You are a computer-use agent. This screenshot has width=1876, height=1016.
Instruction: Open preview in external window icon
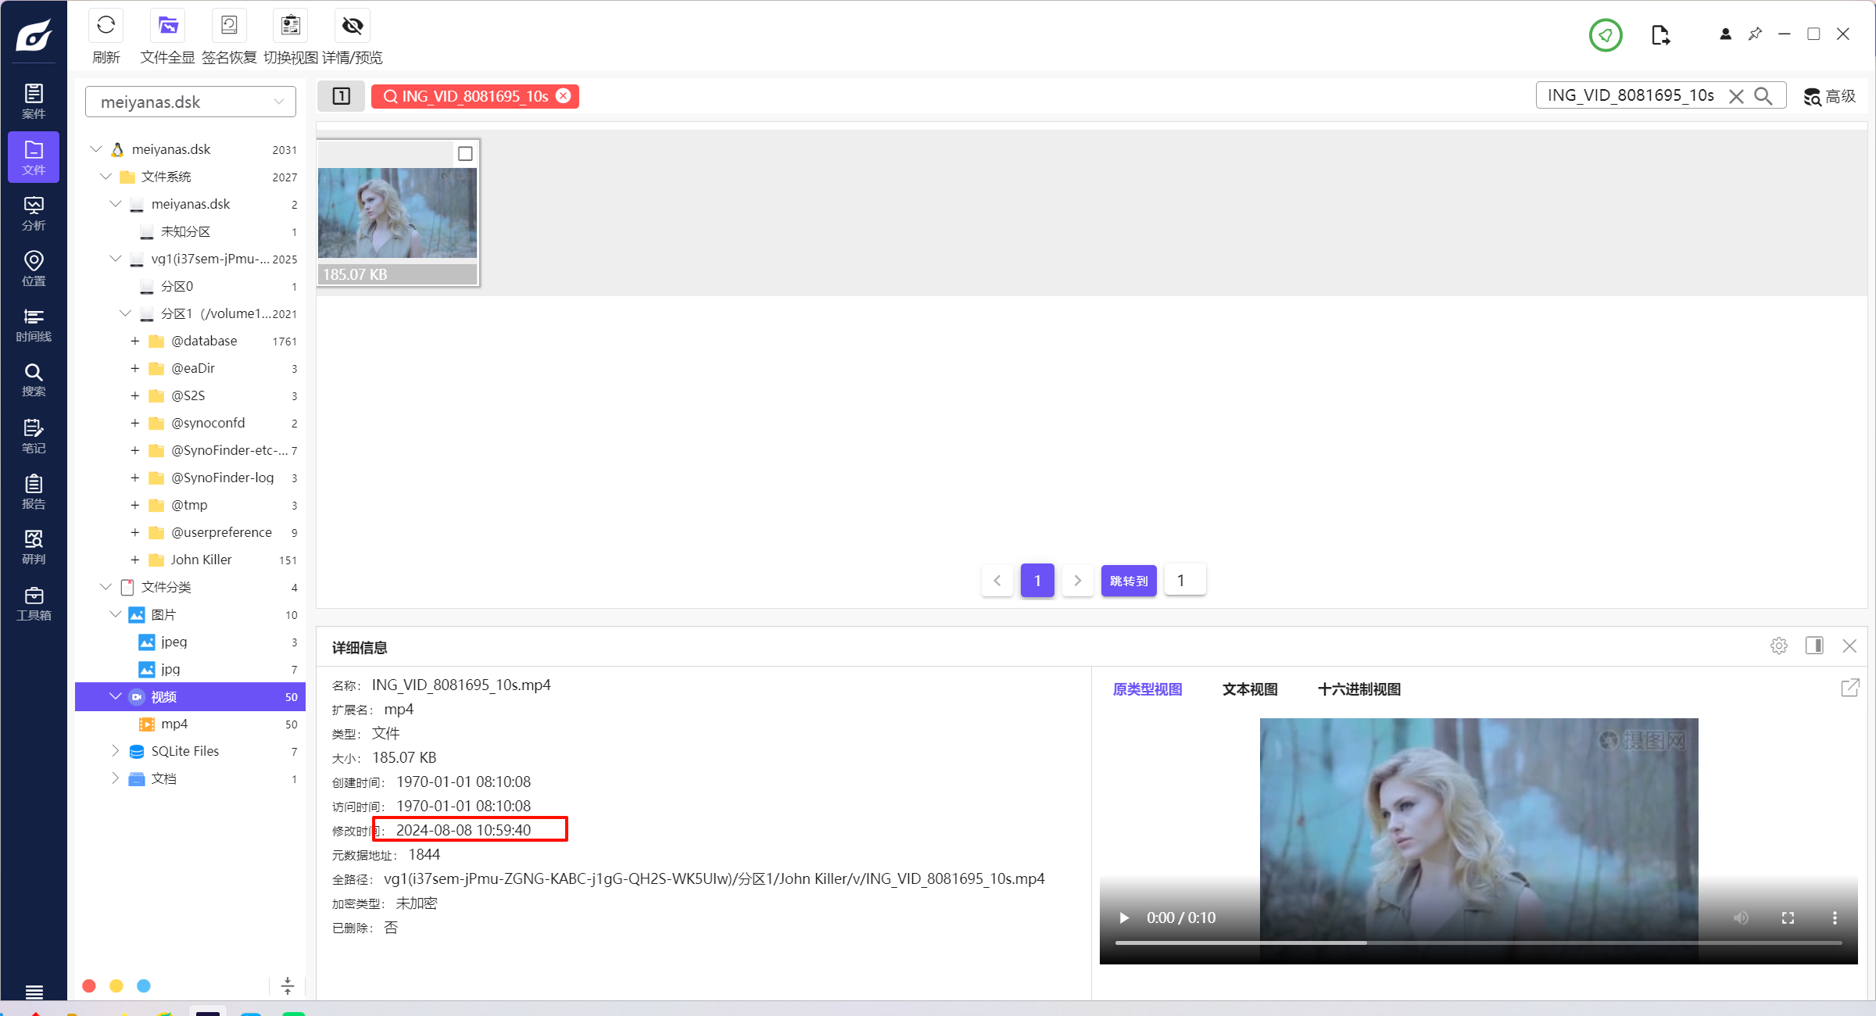1849,688
